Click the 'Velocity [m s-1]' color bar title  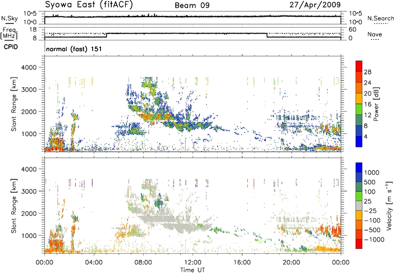[389, 205]
